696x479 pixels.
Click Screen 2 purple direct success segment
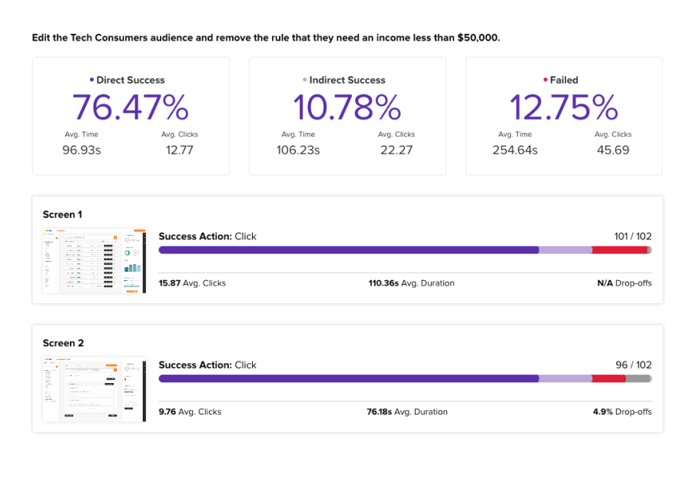click(349, 378)
